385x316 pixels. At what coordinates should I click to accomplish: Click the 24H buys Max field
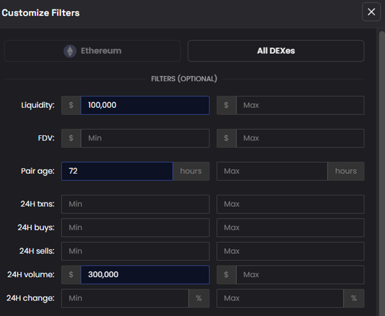pyautogui.click(x=291, y=228)
